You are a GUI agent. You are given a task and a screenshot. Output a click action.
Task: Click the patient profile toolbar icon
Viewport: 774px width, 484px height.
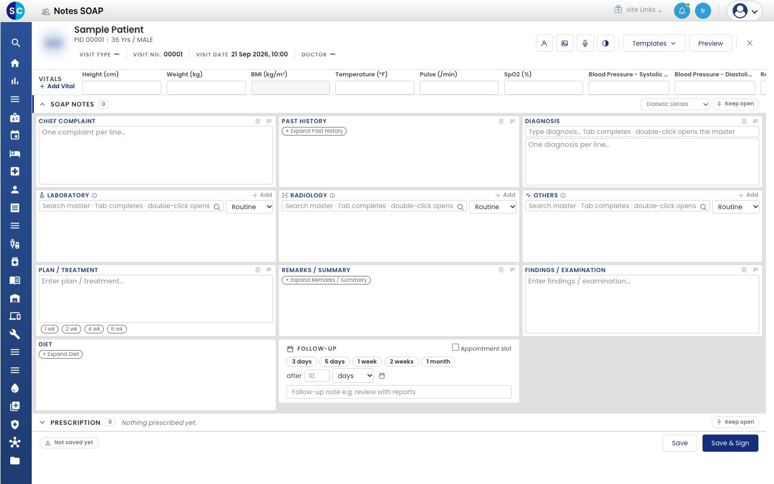tap(544, 44)
